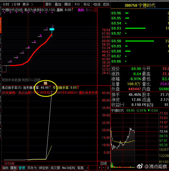
Task: Add stock via +自选 button
Action: [x=96, y=4]
